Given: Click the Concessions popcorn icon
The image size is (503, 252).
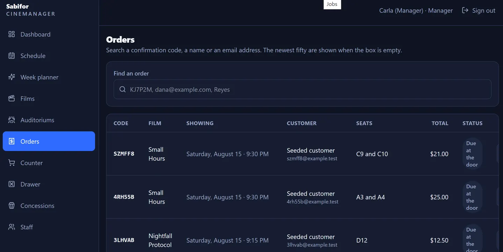Looking at the screenshot, I should (x=12, y=206).
